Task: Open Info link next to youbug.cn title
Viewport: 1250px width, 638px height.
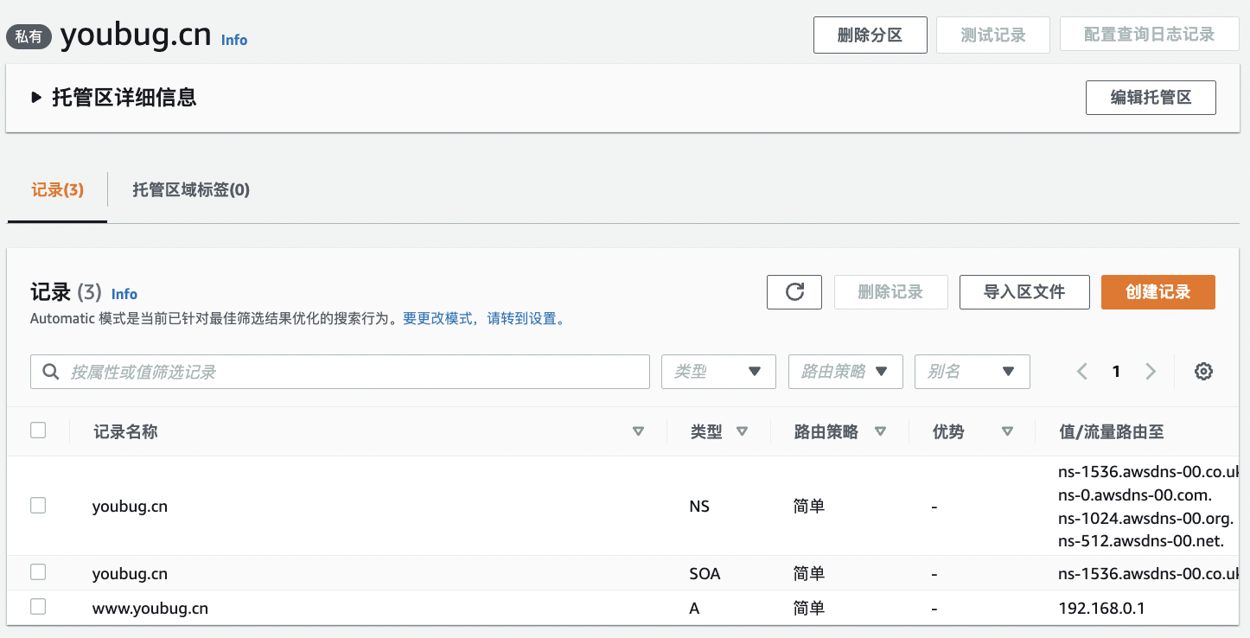Action: tap(234, 40)
